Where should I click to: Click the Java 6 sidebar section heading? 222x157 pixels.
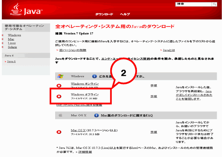[9, 55]
